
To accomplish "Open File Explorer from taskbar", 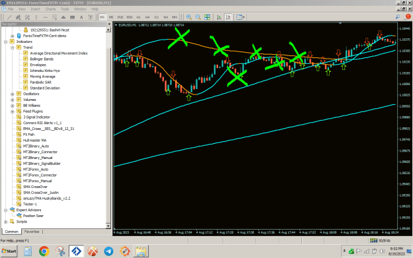I will click(141, 251).
